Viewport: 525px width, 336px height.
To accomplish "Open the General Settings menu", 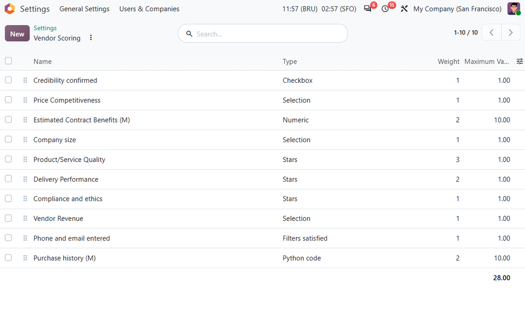I will [85, 9].
